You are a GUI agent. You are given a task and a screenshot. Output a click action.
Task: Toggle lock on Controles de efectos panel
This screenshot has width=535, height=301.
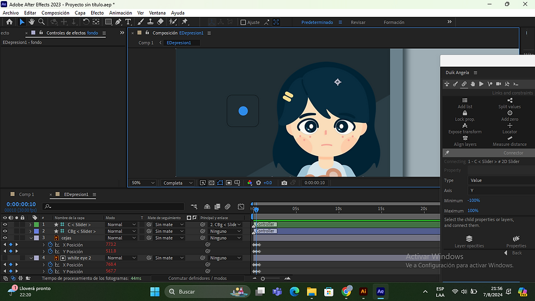41,33
